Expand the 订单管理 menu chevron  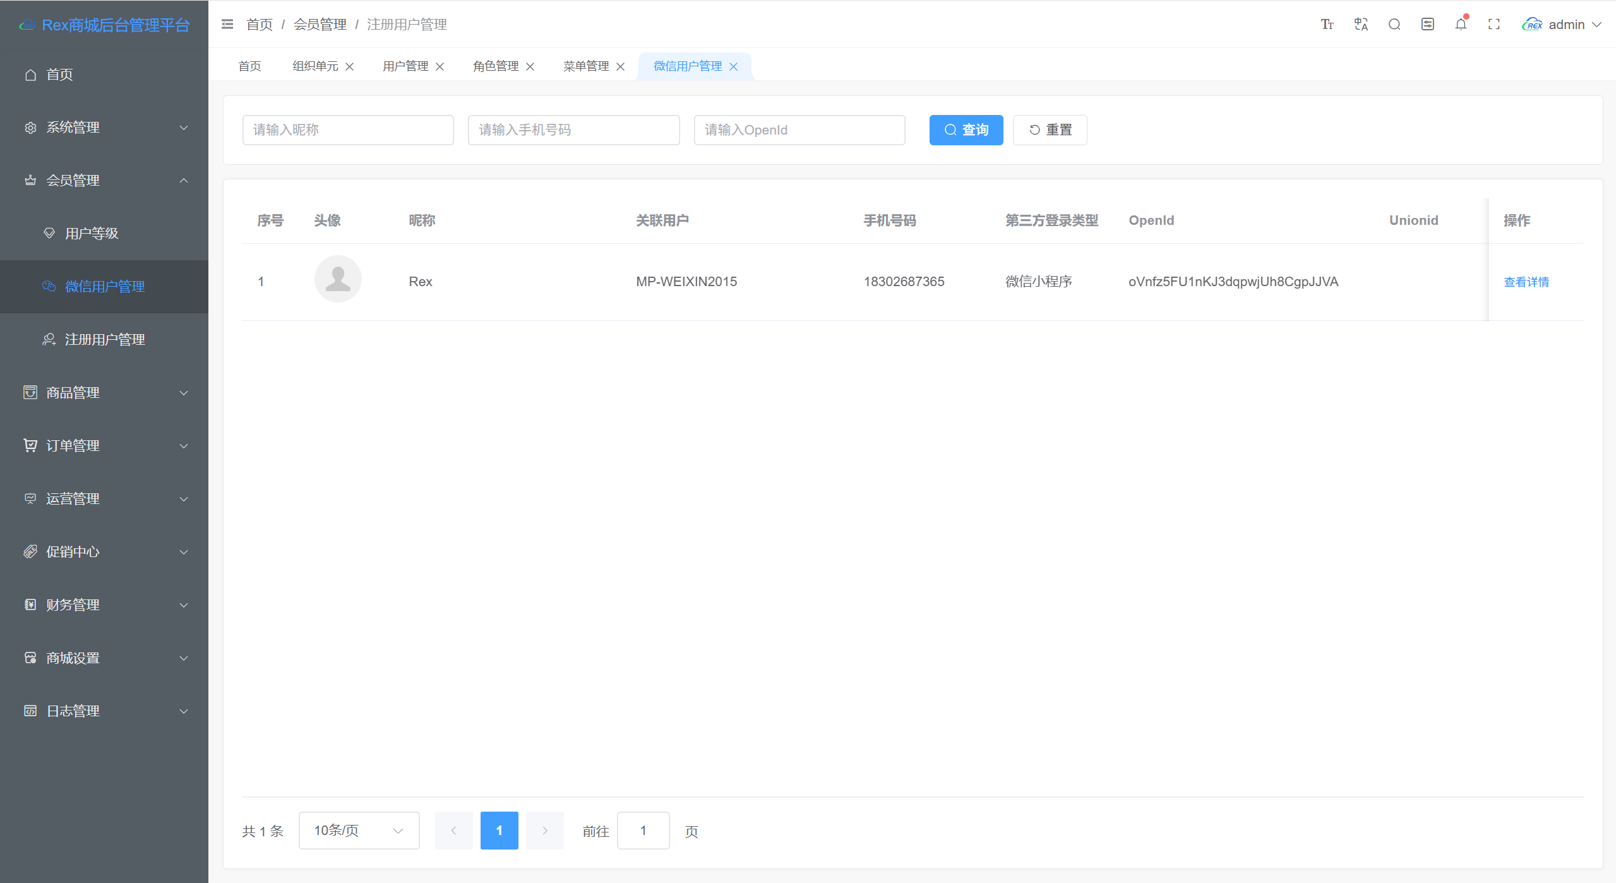[x=184, y=446]
